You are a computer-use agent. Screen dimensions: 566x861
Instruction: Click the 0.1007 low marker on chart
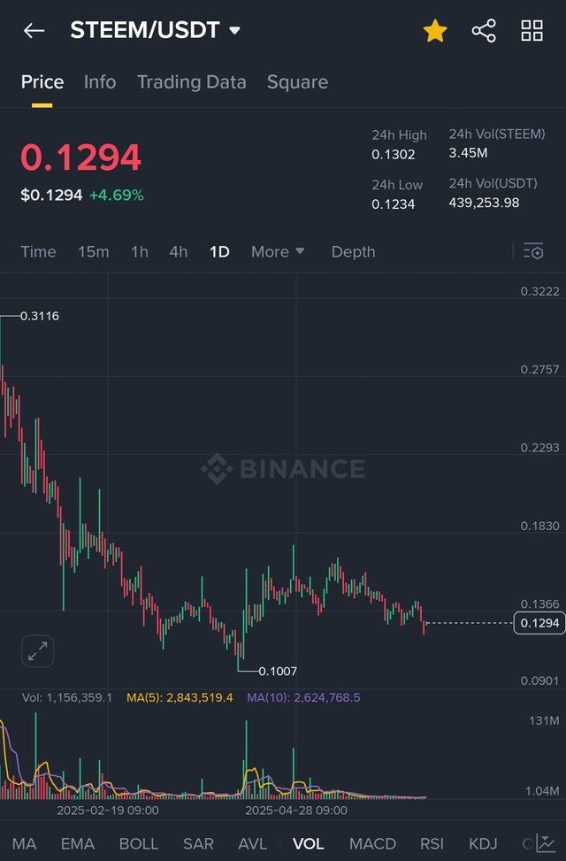[x=277, y=671]
